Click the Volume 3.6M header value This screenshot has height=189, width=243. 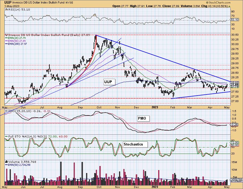pos(190,6)
